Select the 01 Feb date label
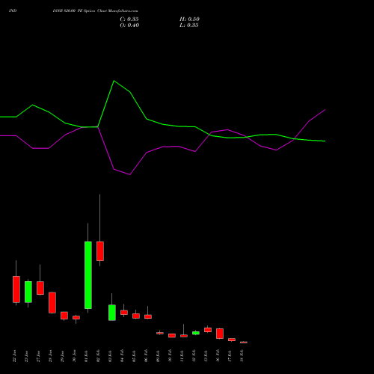Screen dimensions: 374x374 [x=86, y=356]
